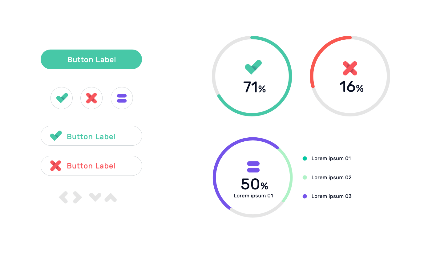Image resolution: width=428 pixels, height=255 pixels.
Task: Click the green checkmark inside 71% ring
Action: tap(253, 67)
